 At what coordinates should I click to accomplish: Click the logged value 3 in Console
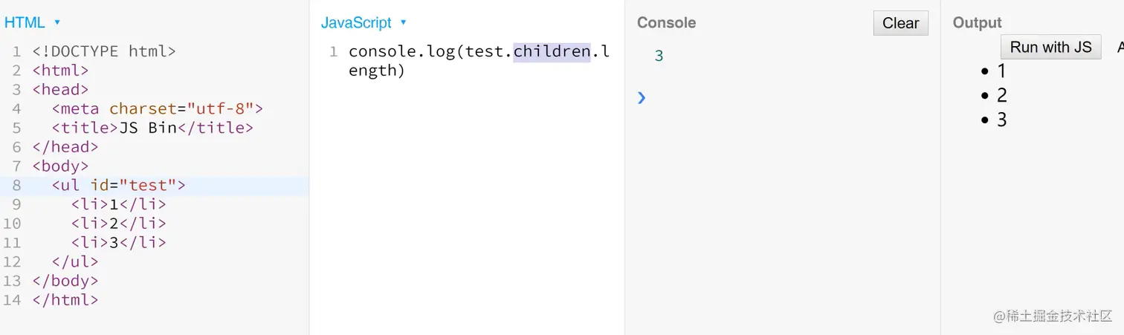point(659,56)
